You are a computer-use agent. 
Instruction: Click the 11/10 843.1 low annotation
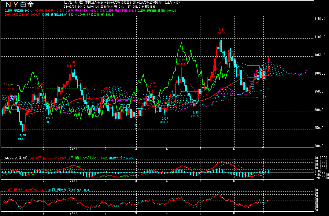pyautogui.click(x=22, y=137)
